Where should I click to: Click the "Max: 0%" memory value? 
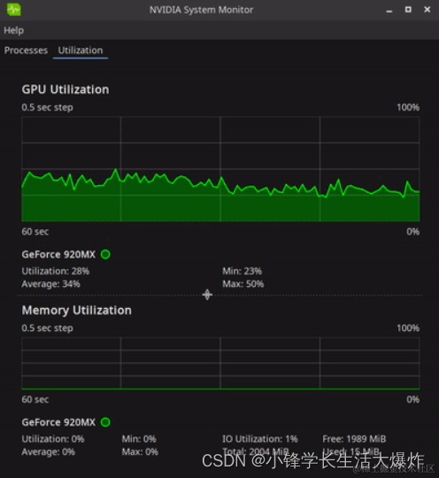pos(140,451)
